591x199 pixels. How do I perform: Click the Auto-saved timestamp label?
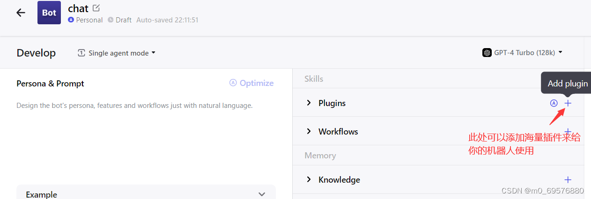[167, 20]
